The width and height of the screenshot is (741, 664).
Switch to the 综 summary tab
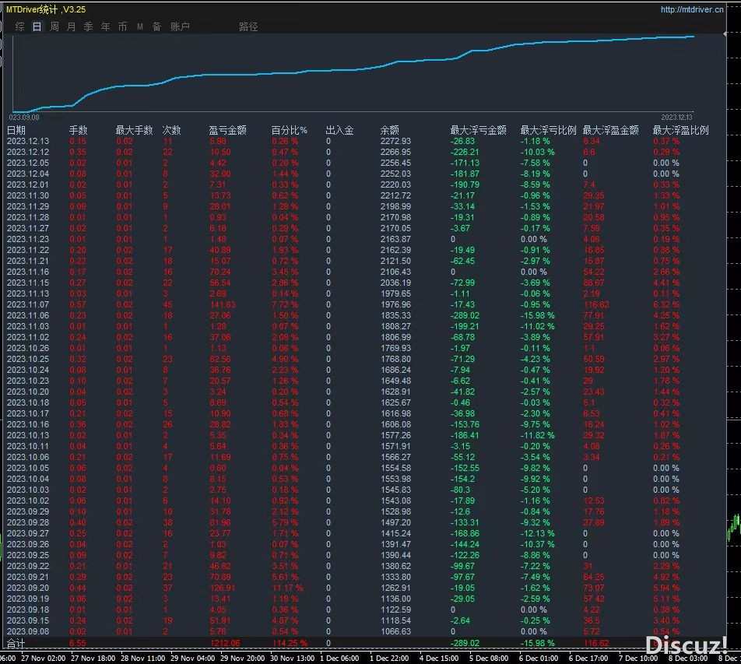click(x=20, y=26)
